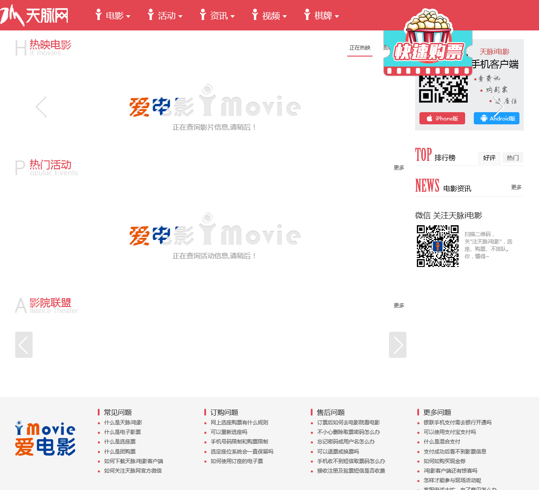Screen dimensions: 539x490
Task: Open FAQ 可以使用支付宝支付吗
Action: pos(450,432)
